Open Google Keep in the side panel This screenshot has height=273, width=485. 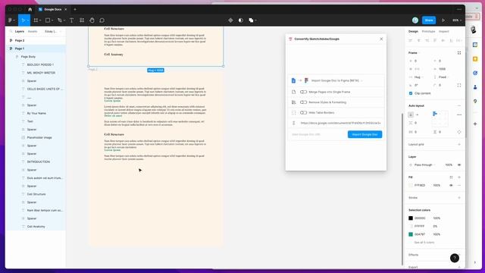pyautogui.click(x=475, y=59)
